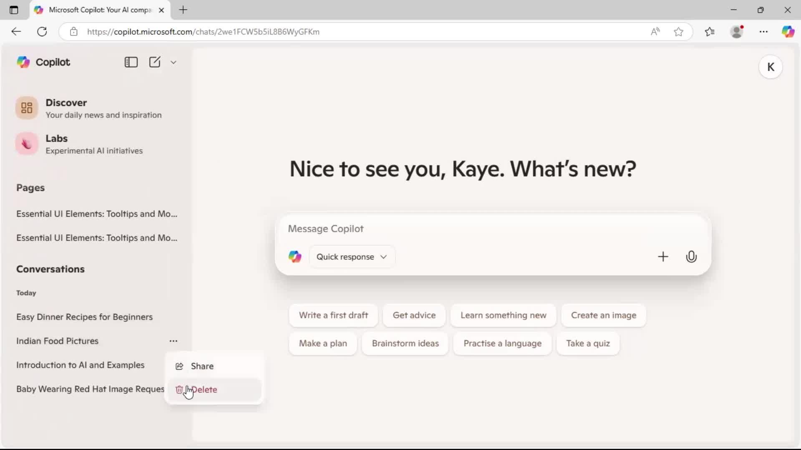Activate voice input with microphone icon
Viewport: 801px width, 450px height.
[x=691, y=257]
